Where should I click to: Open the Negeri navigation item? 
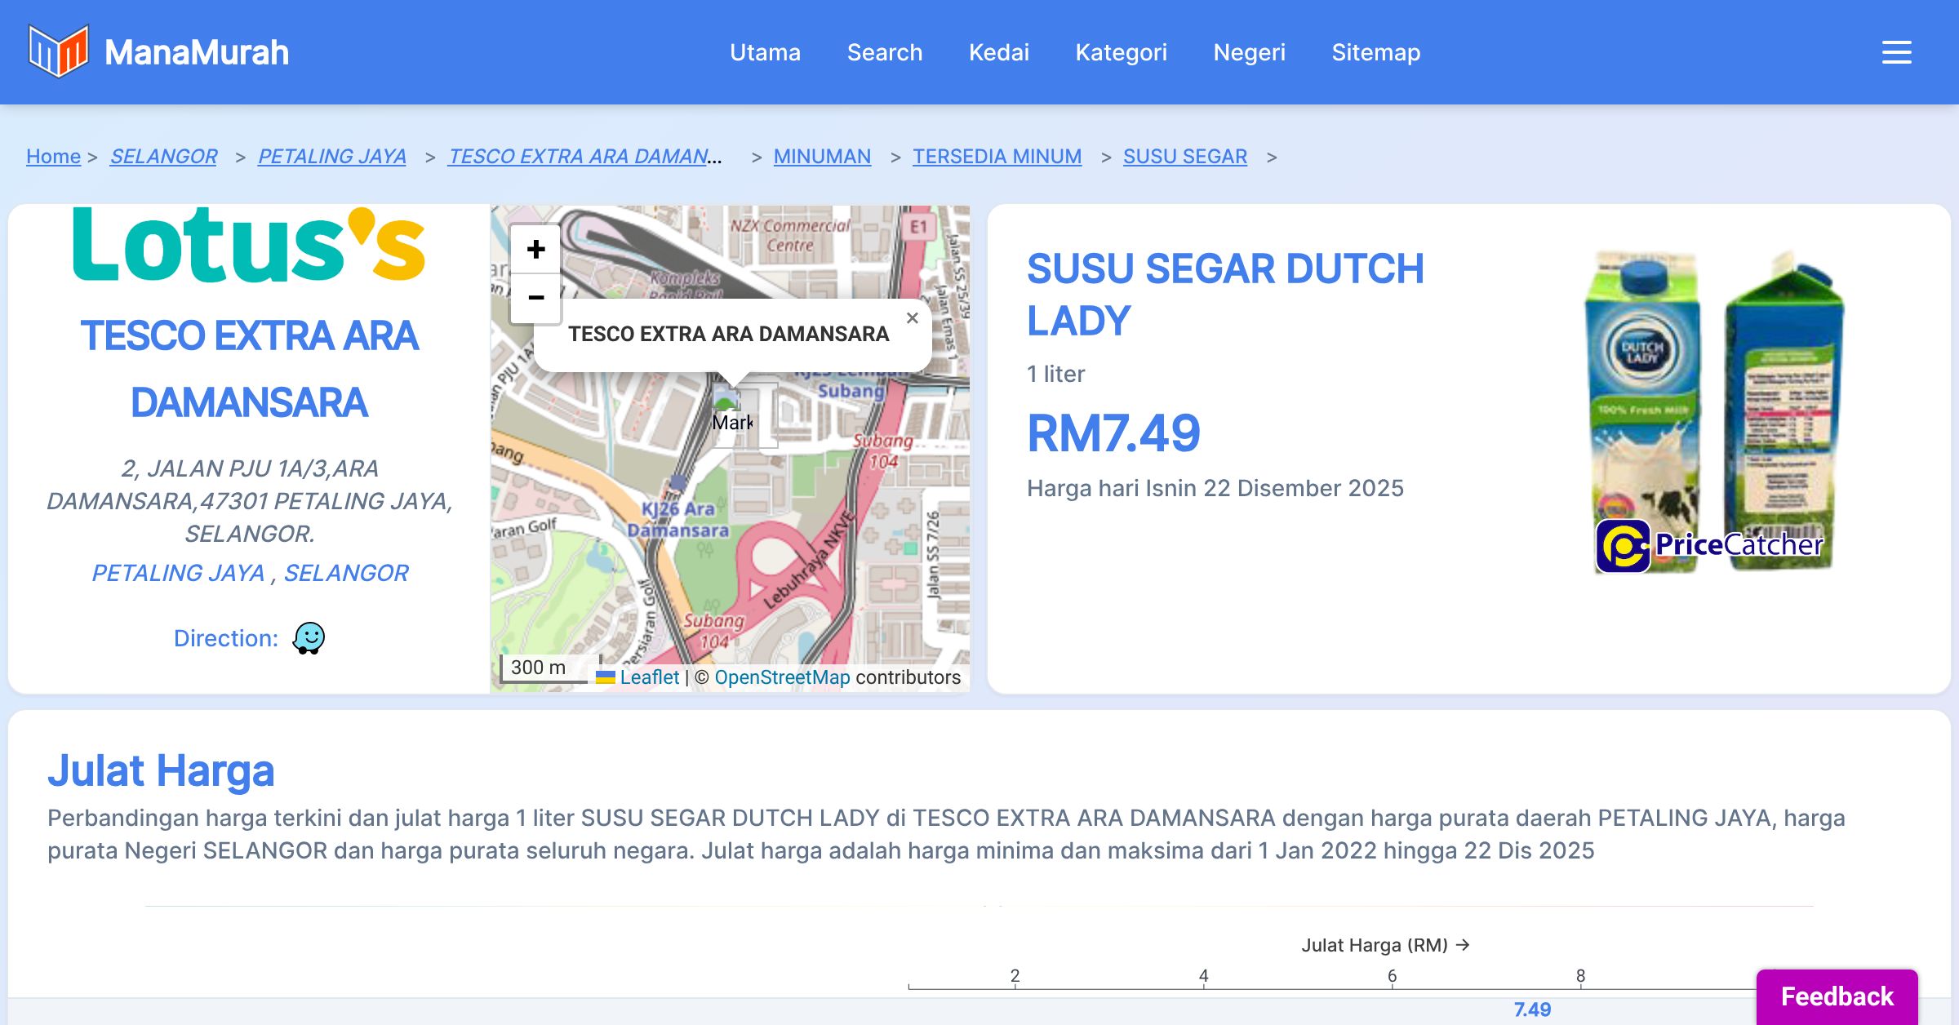click(x=1249, y=52)
